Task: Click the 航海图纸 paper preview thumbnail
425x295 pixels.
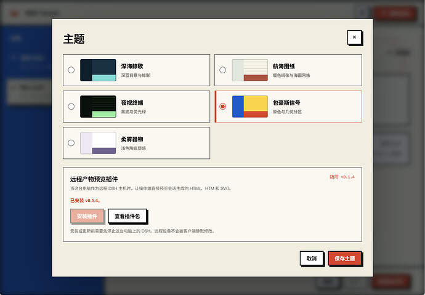Action: (x=250, y=70)
